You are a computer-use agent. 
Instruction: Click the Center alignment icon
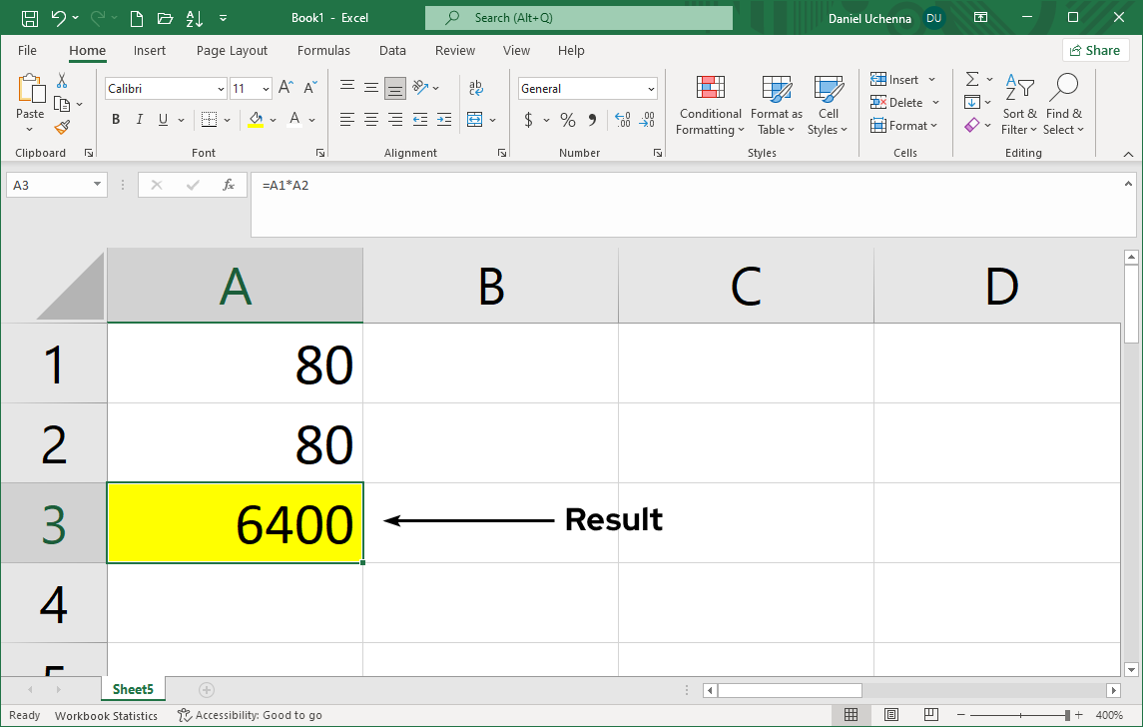370,119
